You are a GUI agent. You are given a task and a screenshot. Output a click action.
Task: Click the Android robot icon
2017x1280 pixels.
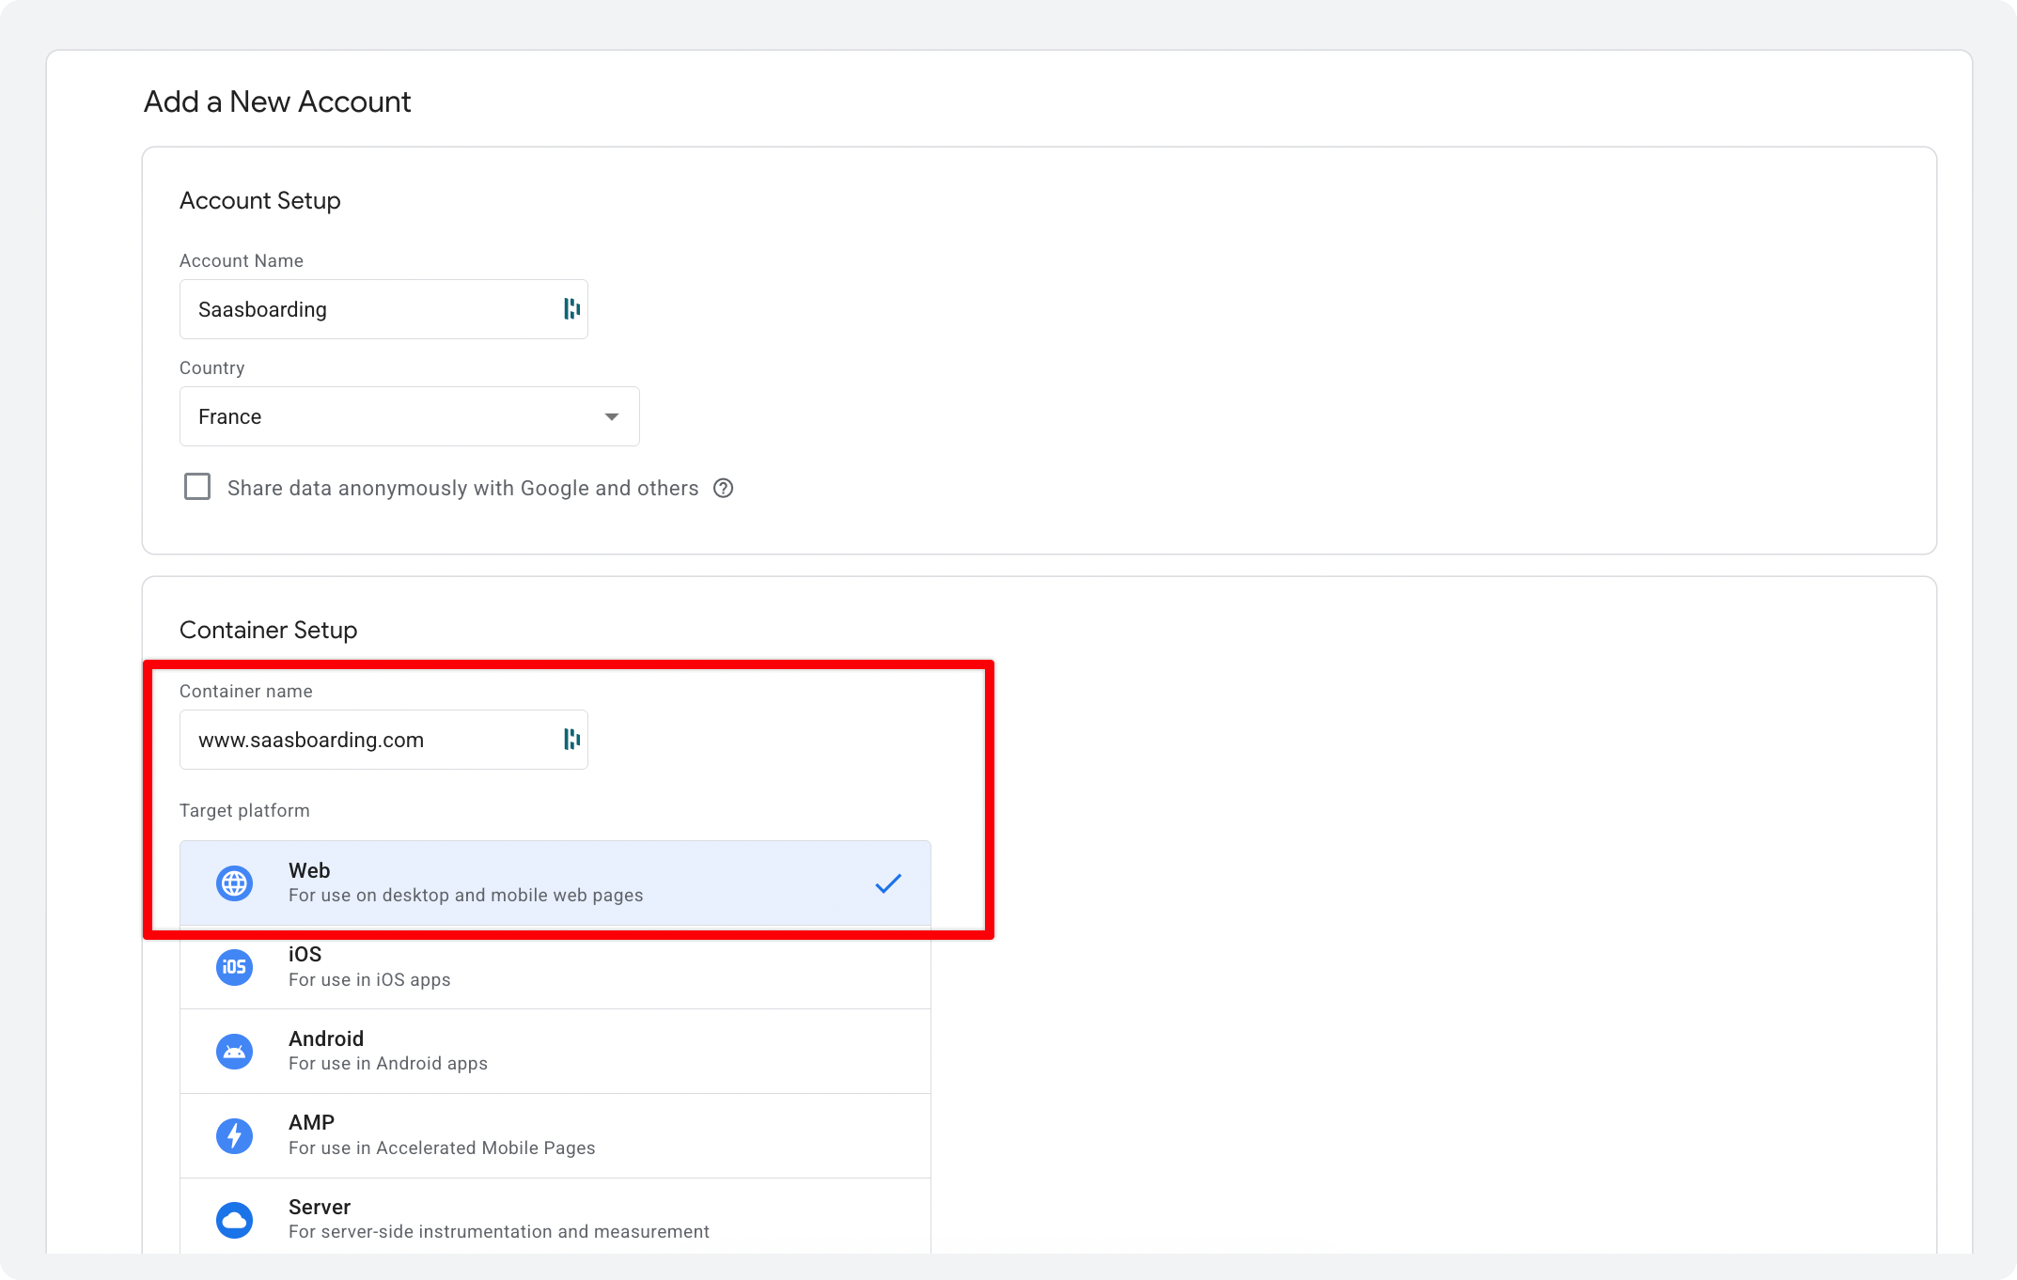coord(234,1052)
